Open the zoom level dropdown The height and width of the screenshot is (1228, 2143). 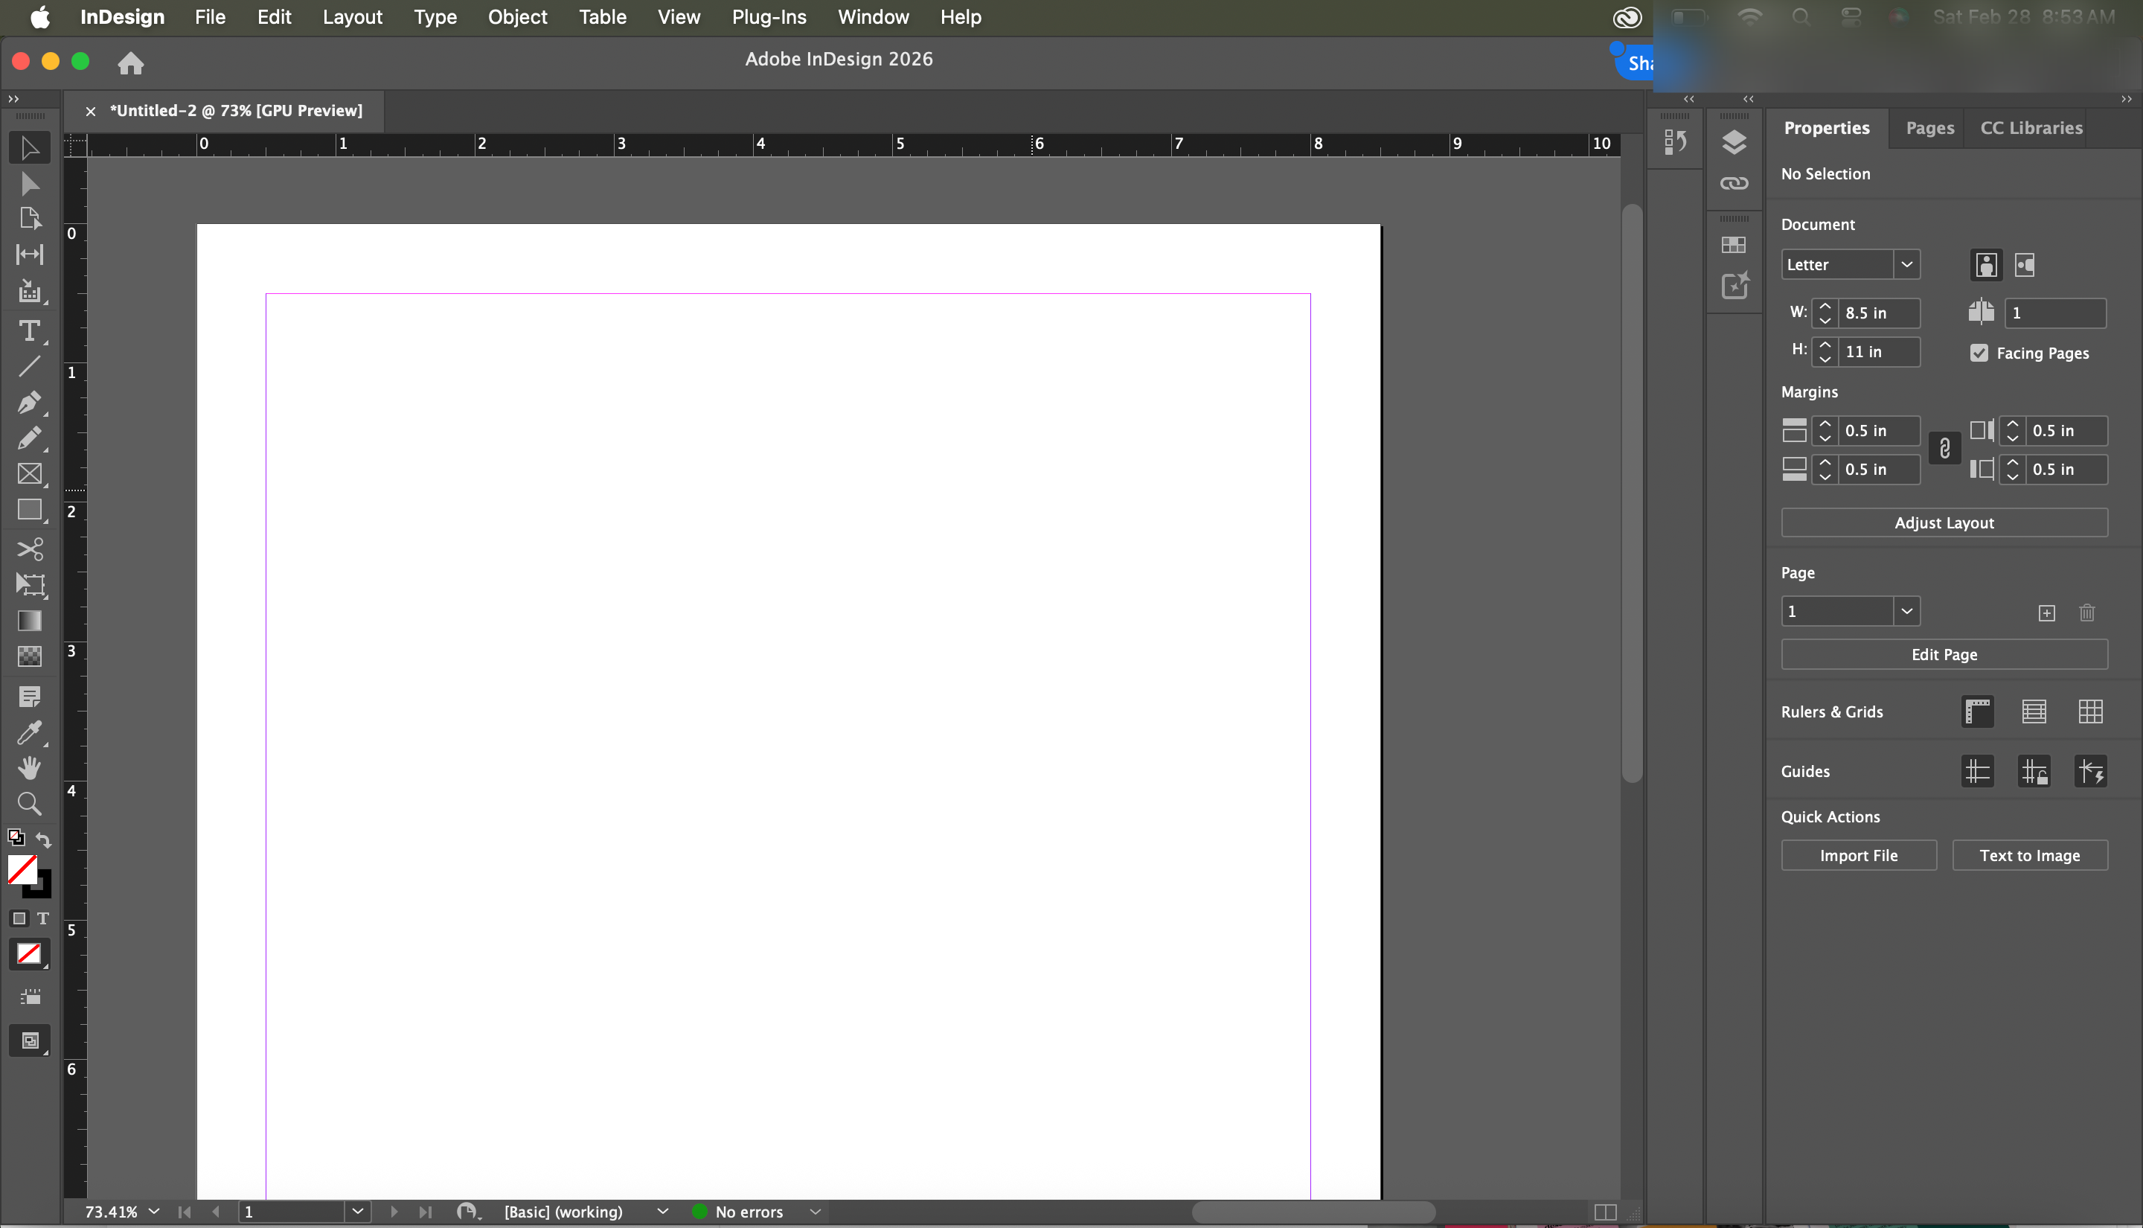coord(154,1211)
